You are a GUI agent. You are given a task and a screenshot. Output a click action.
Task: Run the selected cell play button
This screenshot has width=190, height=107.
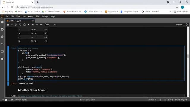28,25
